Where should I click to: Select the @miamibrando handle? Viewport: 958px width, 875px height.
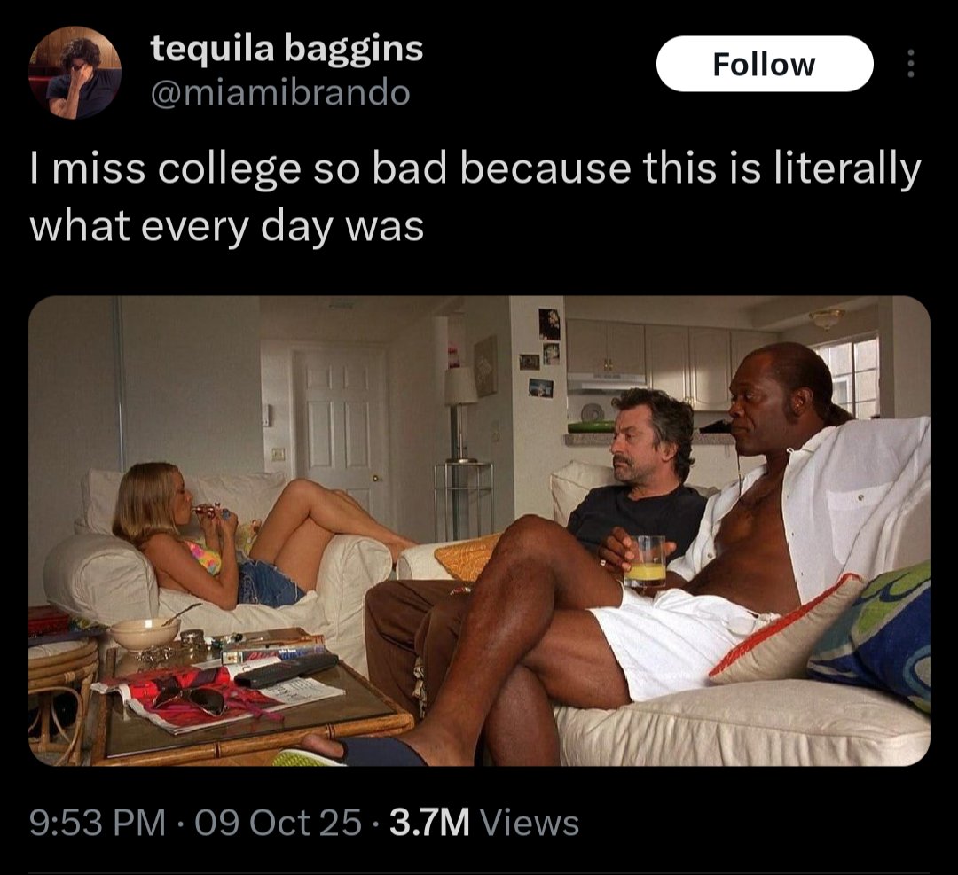(x=279, y=93)
